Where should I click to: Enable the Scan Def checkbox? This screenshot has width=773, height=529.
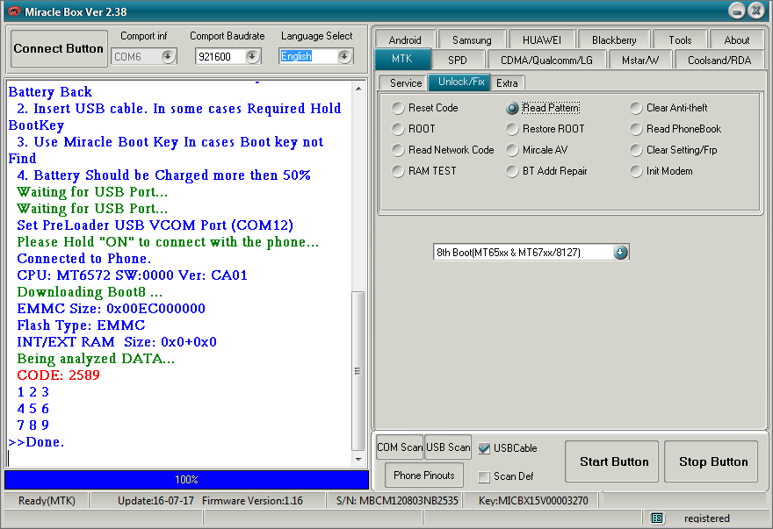tap(484, 476)
